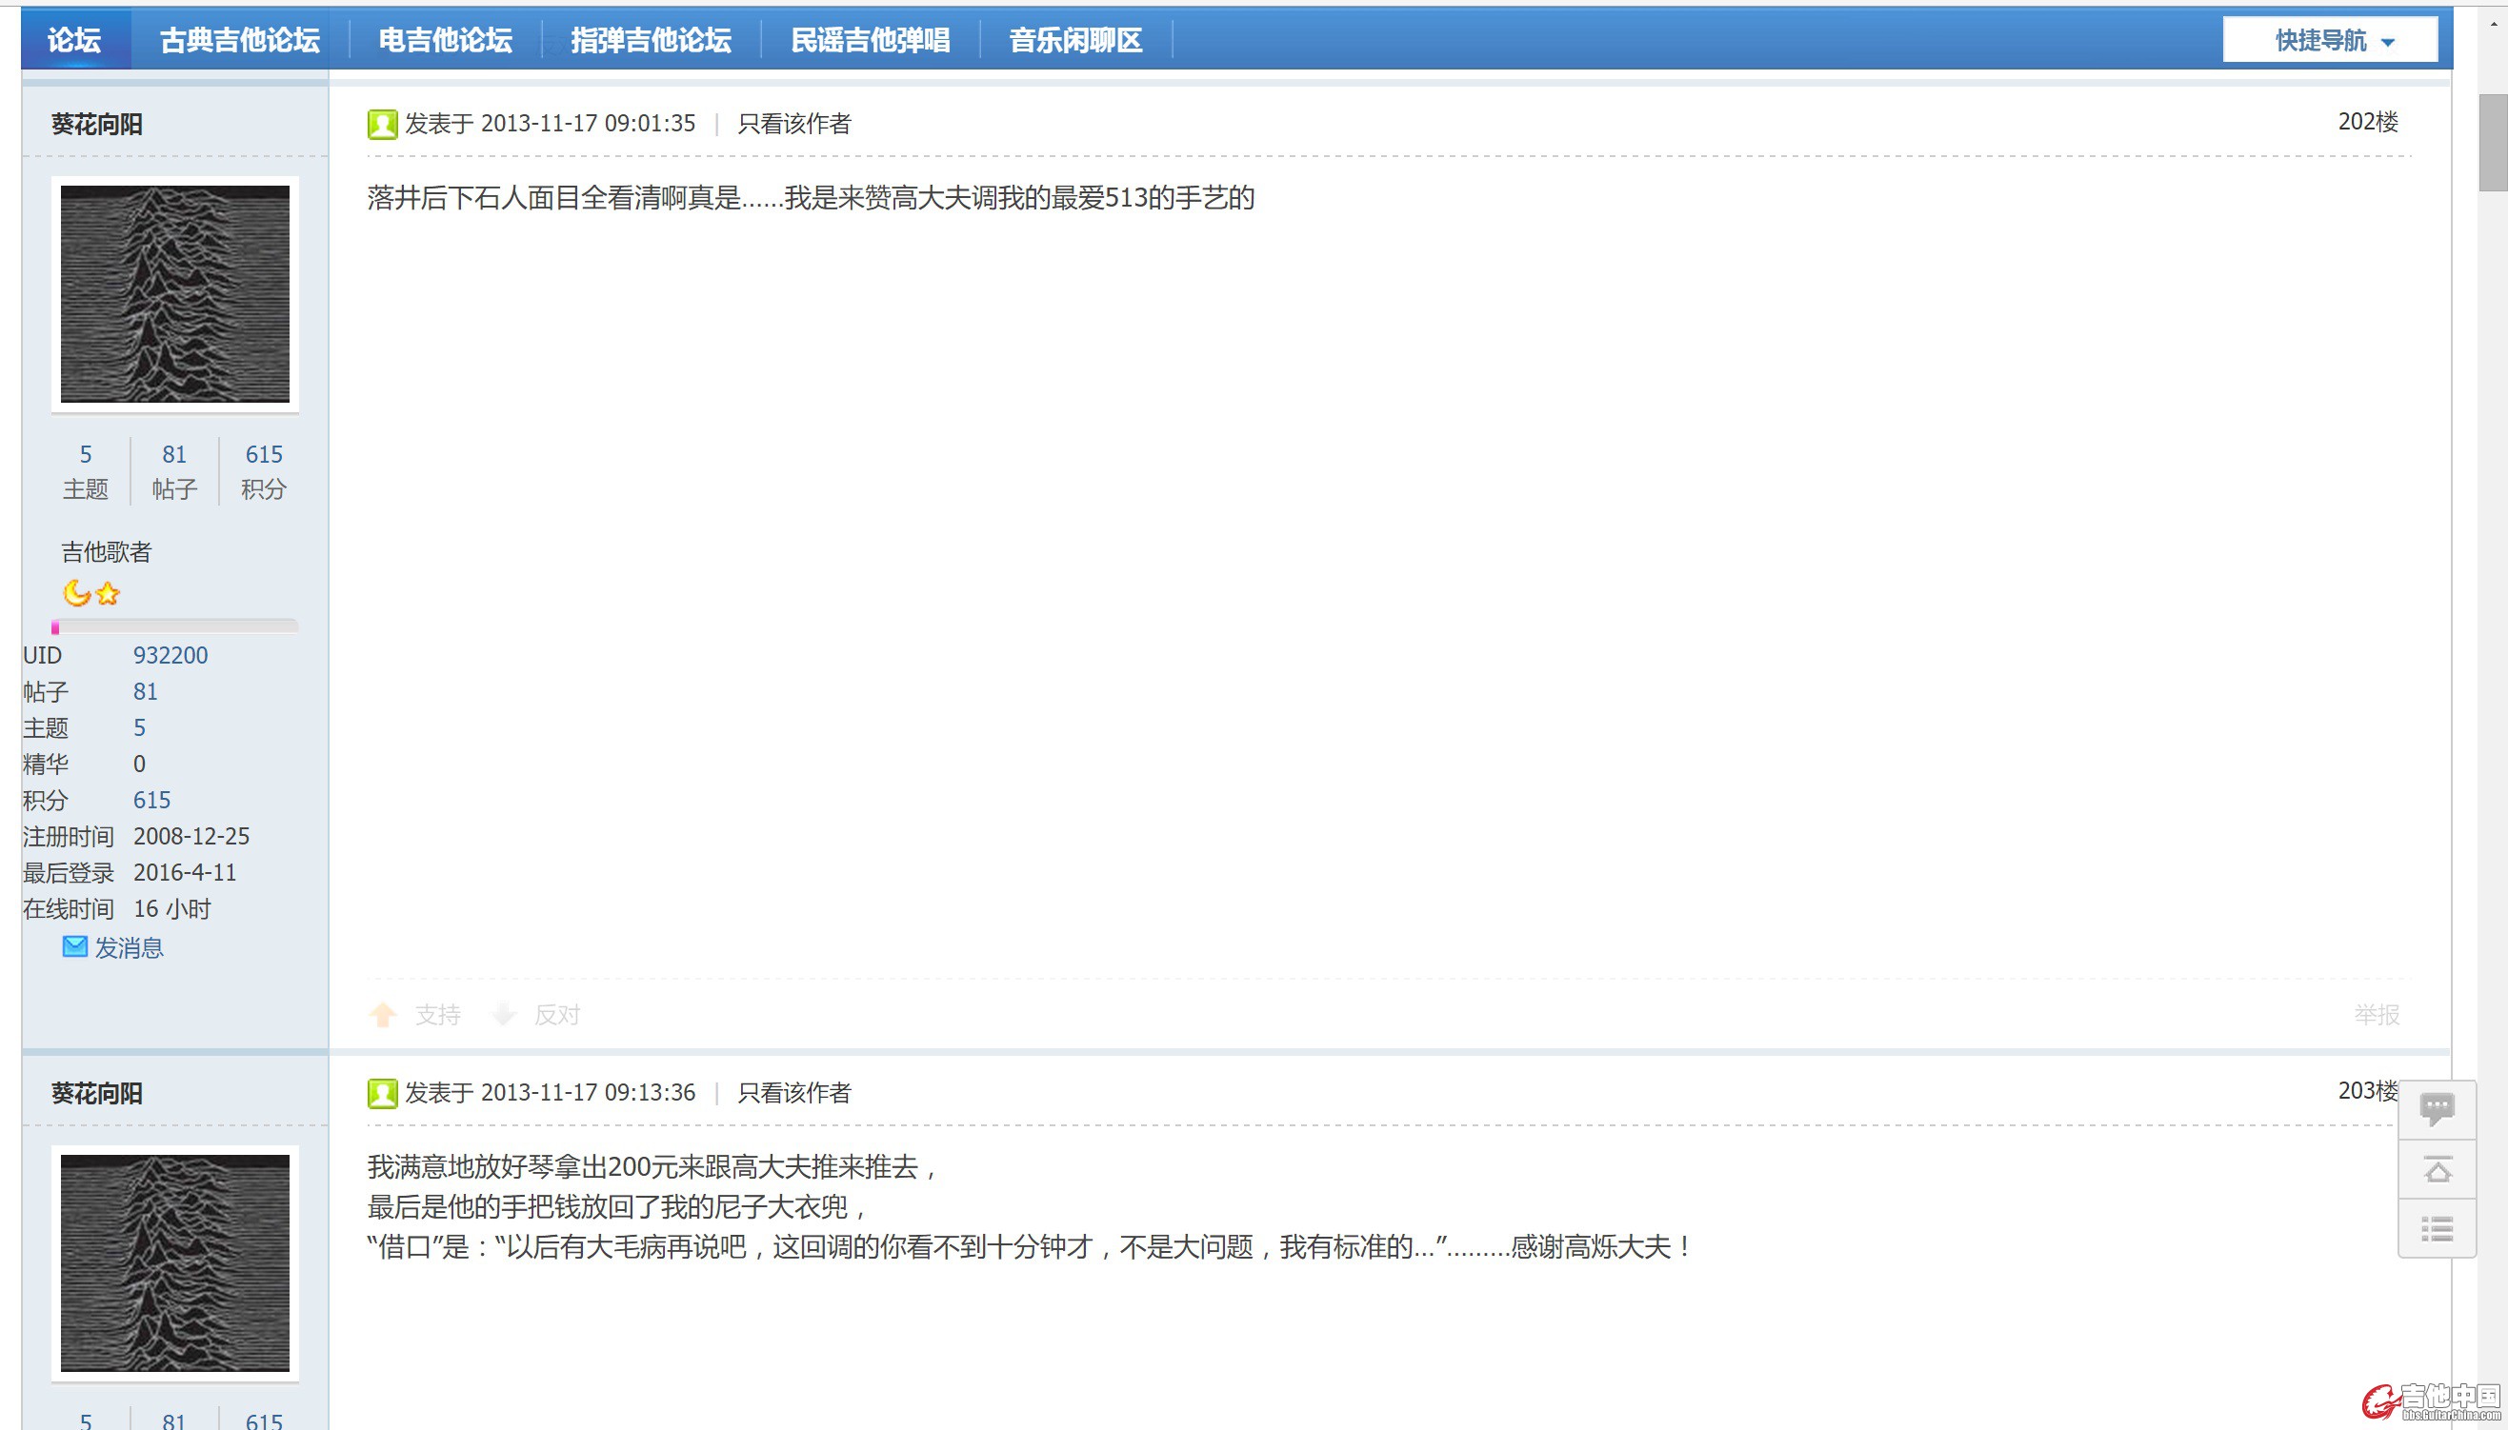Click the green user icon on post 202
The image size is (2508, 1430).
click(x=382, y=124)
